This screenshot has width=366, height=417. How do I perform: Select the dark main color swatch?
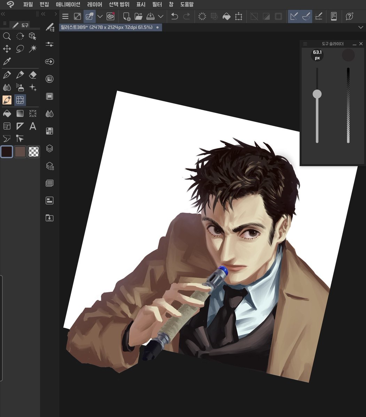pyautogui.click(x=7, y=152)
